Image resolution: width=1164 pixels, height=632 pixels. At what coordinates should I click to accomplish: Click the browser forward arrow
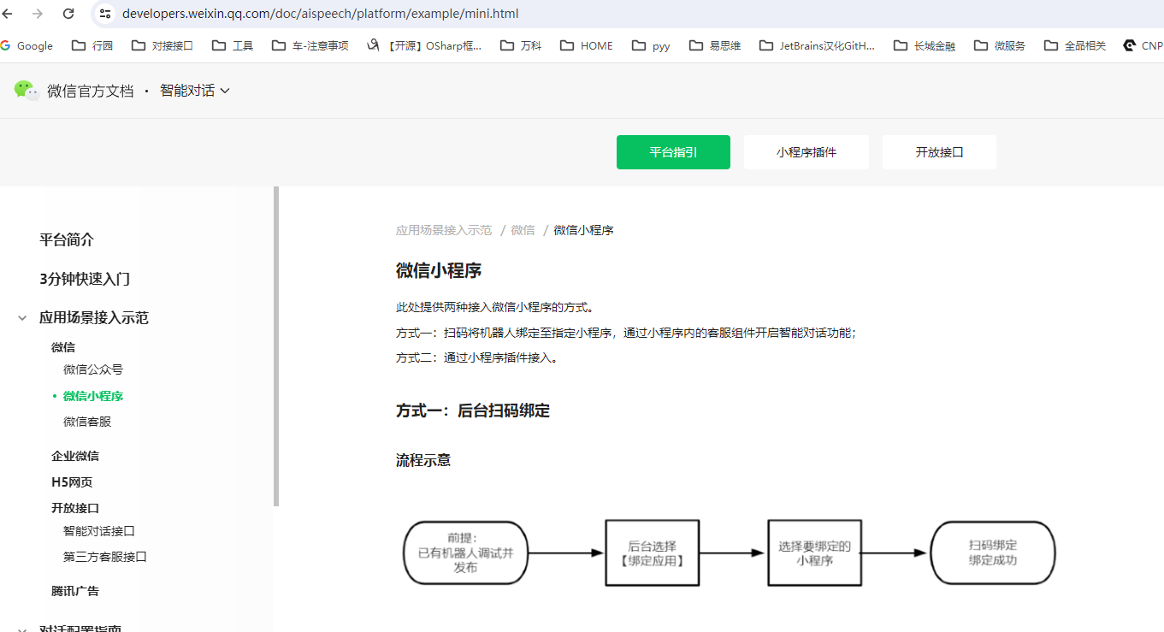click(x=38, y=14)
